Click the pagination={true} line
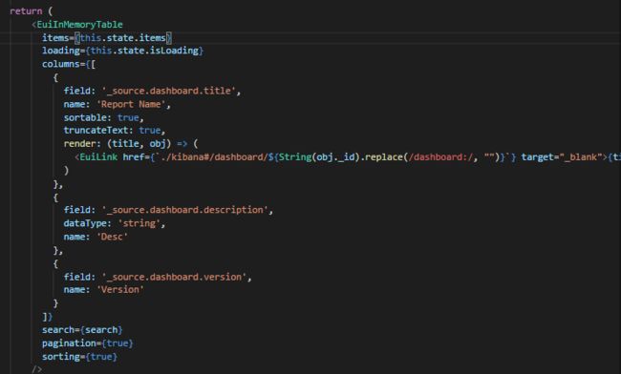Viewport: 621px width, 374px height. [x=88, y=343]
